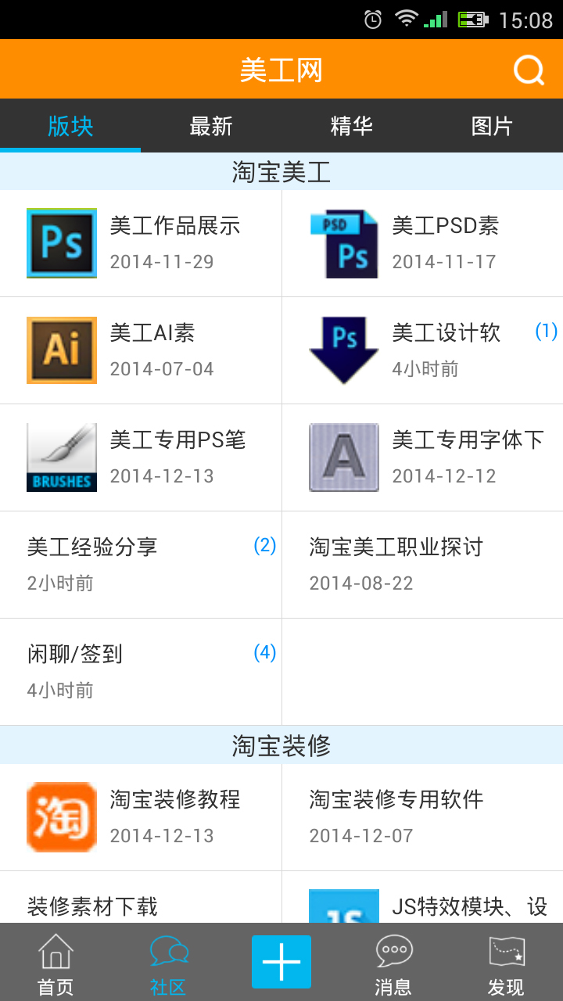The width and height of the screenshot is (563, 1001).
Task: Open the 美工AI素 board
Action: (x=141, y=350)
